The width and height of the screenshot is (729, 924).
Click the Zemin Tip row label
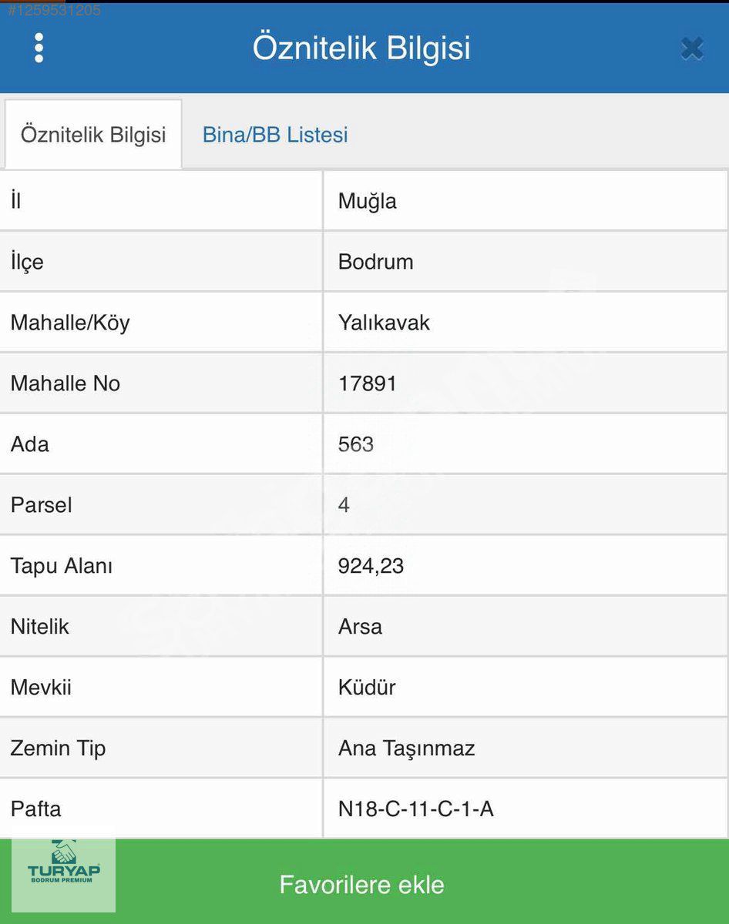tap(58, 748)
